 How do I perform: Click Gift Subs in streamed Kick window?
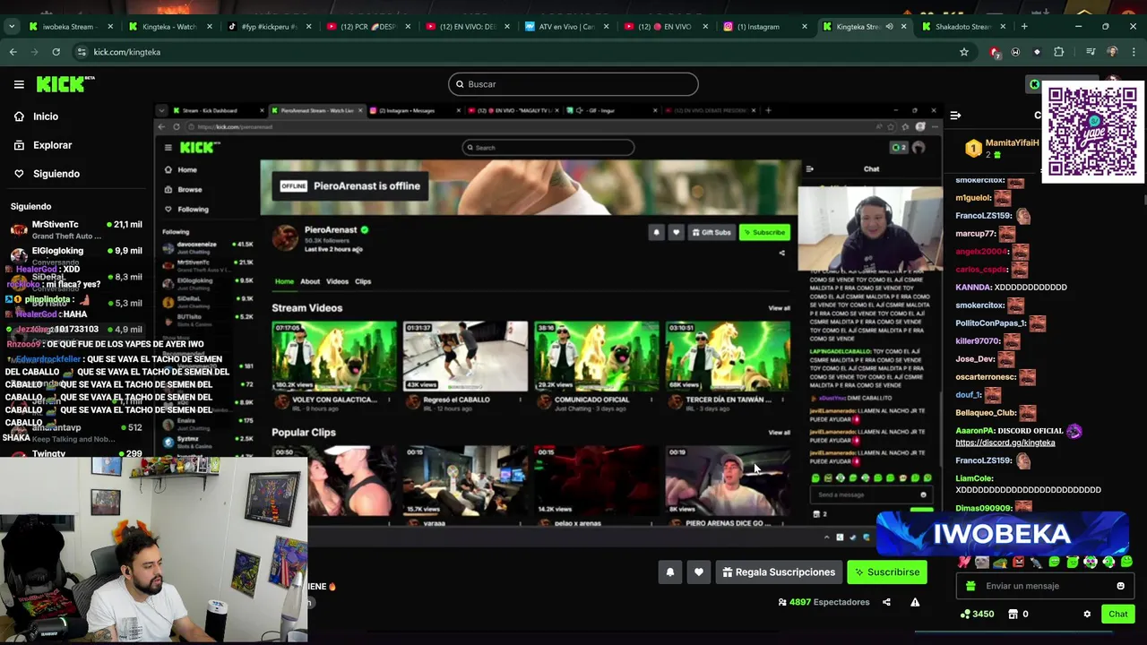(x=711, y=233)
